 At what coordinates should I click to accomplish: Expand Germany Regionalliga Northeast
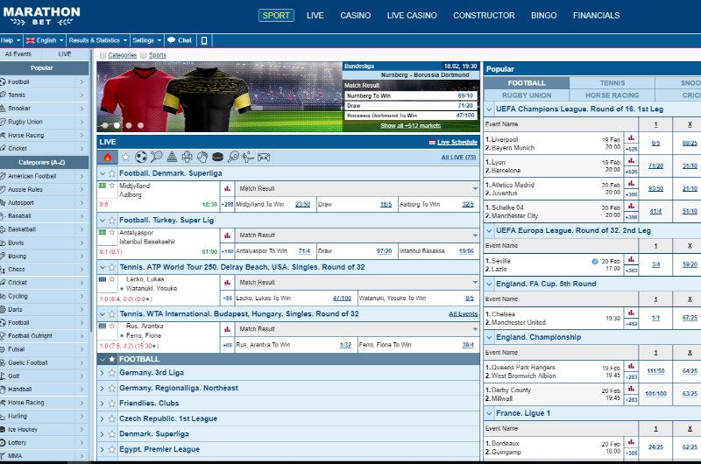coord(103,389)
